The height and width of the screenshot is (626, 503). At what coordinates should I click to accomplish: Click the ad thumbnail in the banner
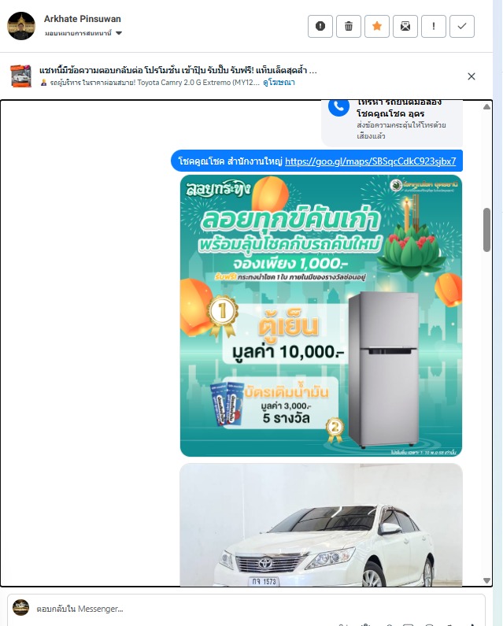(20, 76)
